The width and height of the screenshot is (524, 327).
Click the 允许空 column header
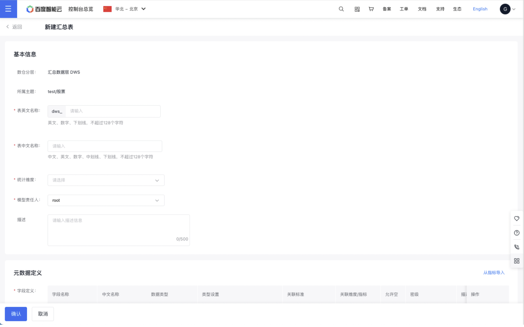pos(392,294)
